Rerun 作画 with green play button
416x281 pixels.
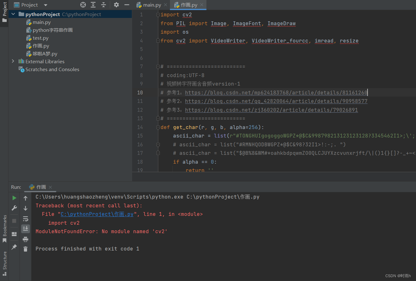click(14, 198)
